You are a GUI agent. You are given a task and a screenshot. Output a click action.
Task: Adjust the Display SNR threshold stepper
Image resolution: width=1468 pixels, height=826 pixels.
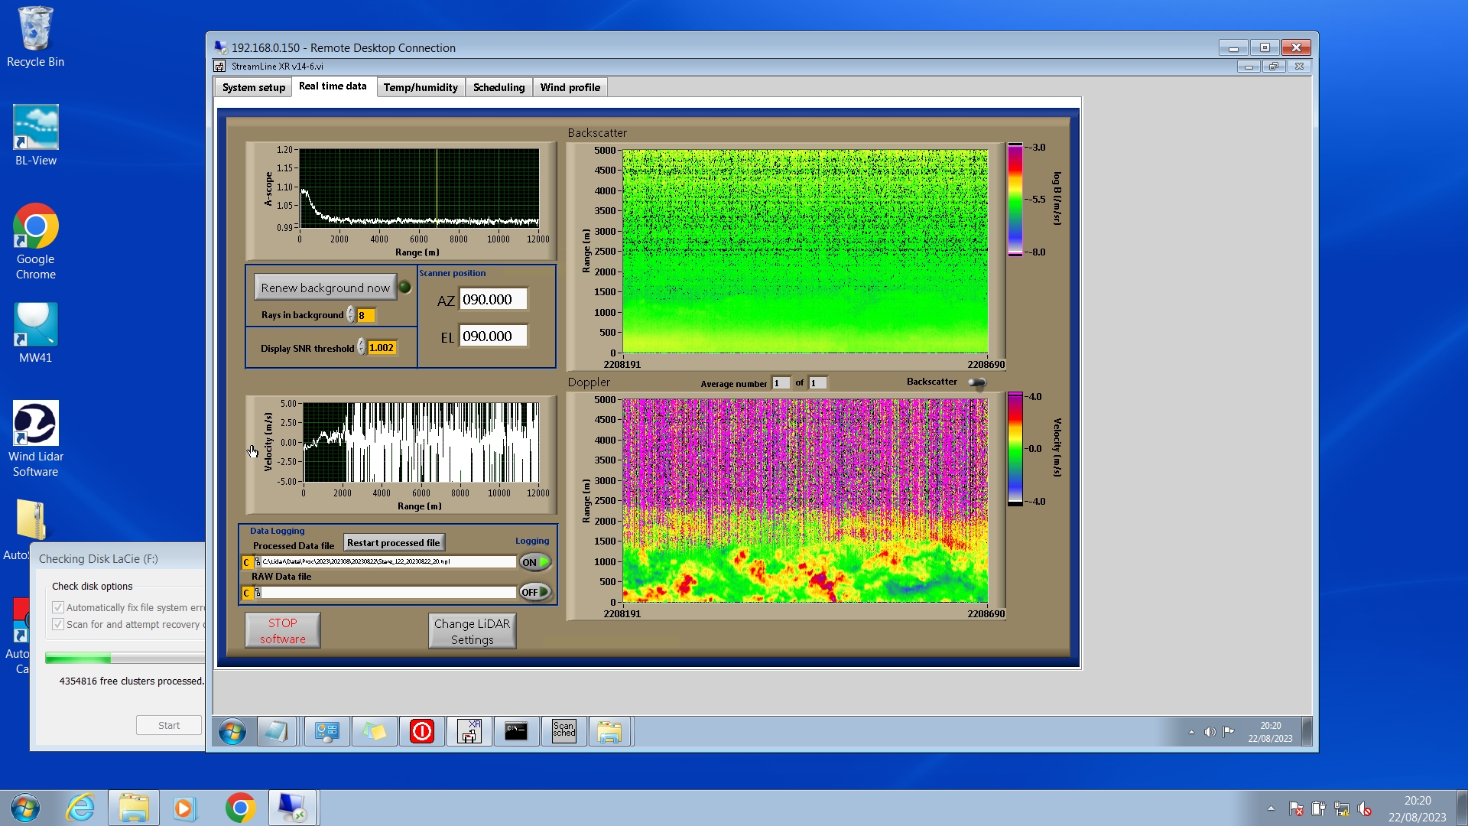(362, 348)
